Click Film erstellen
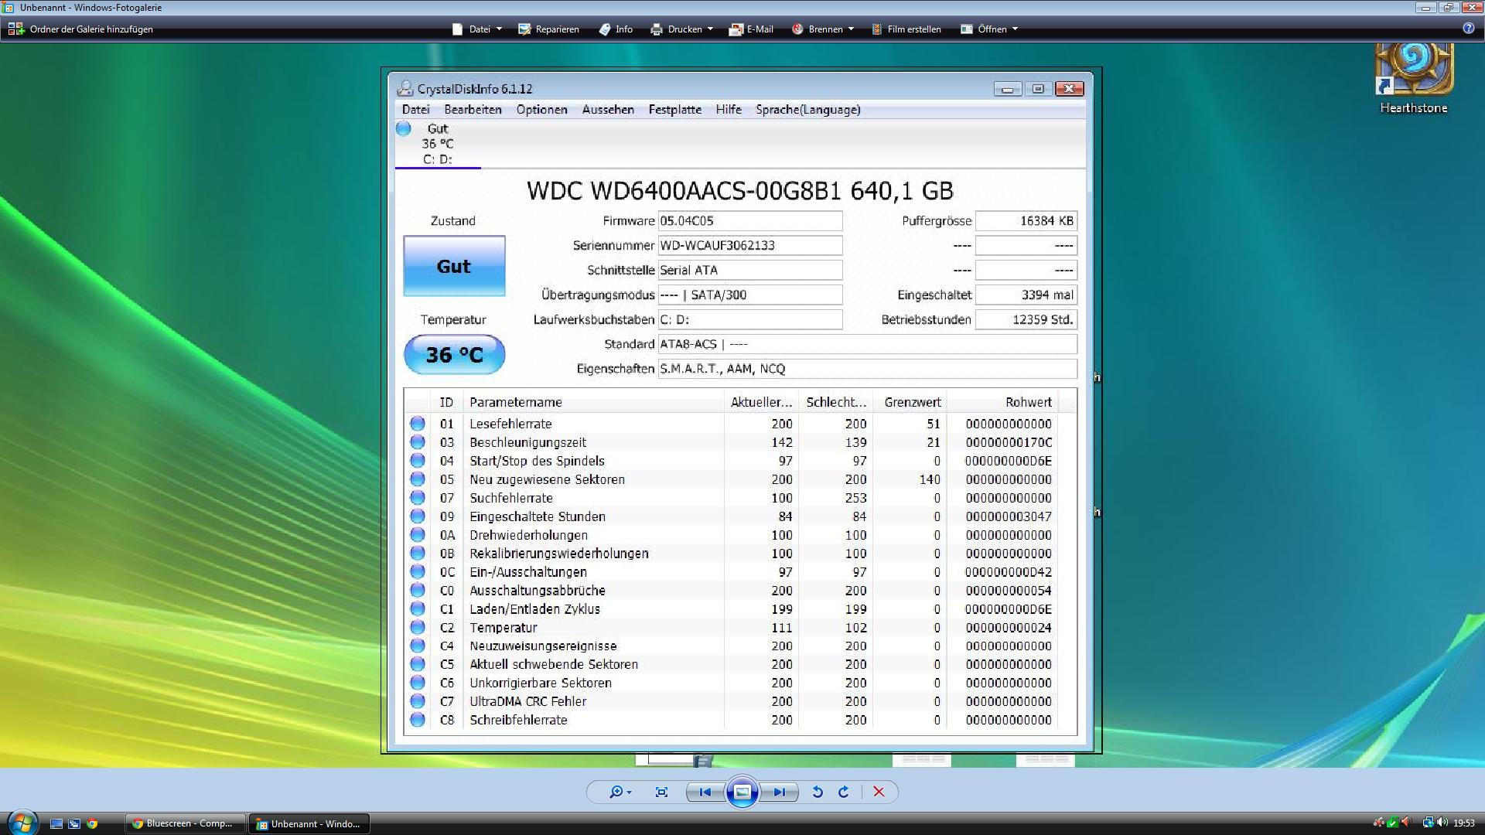1485x835 pixels. coord(906,29)
